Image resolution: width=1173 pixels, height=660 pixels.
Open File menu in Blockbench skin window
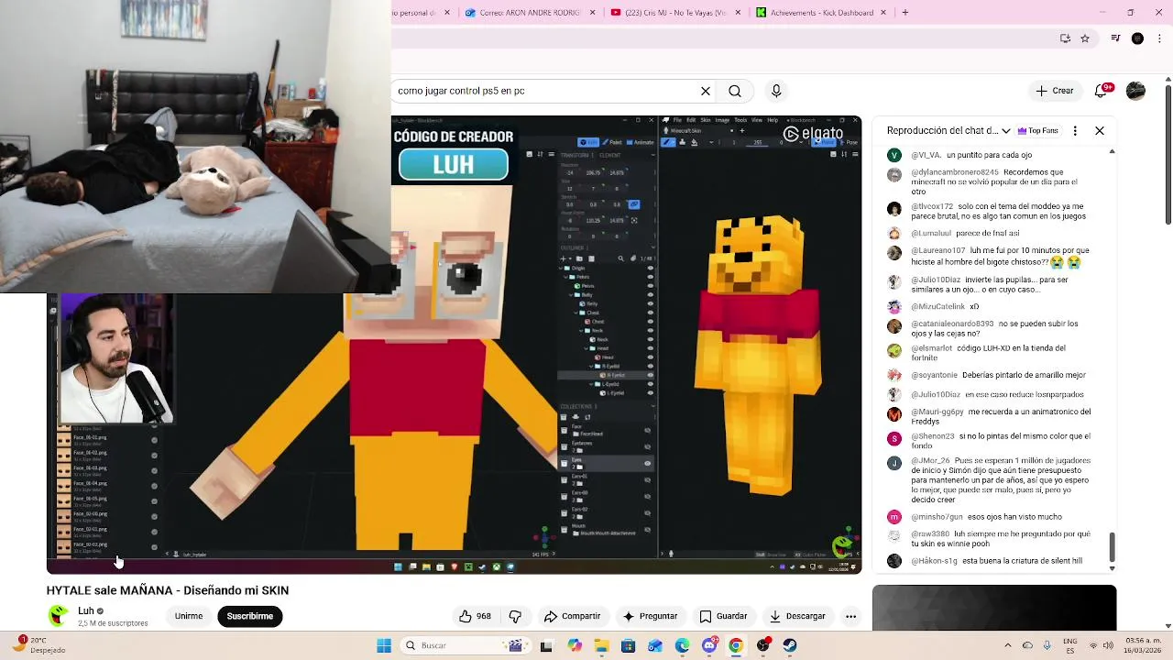[677, 120]
